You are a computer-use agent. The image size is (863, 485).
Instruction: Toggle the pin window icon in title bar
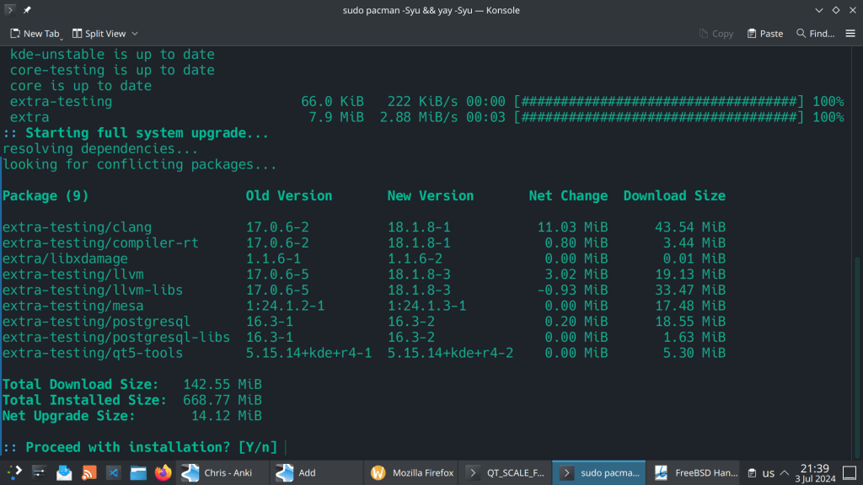28,10
